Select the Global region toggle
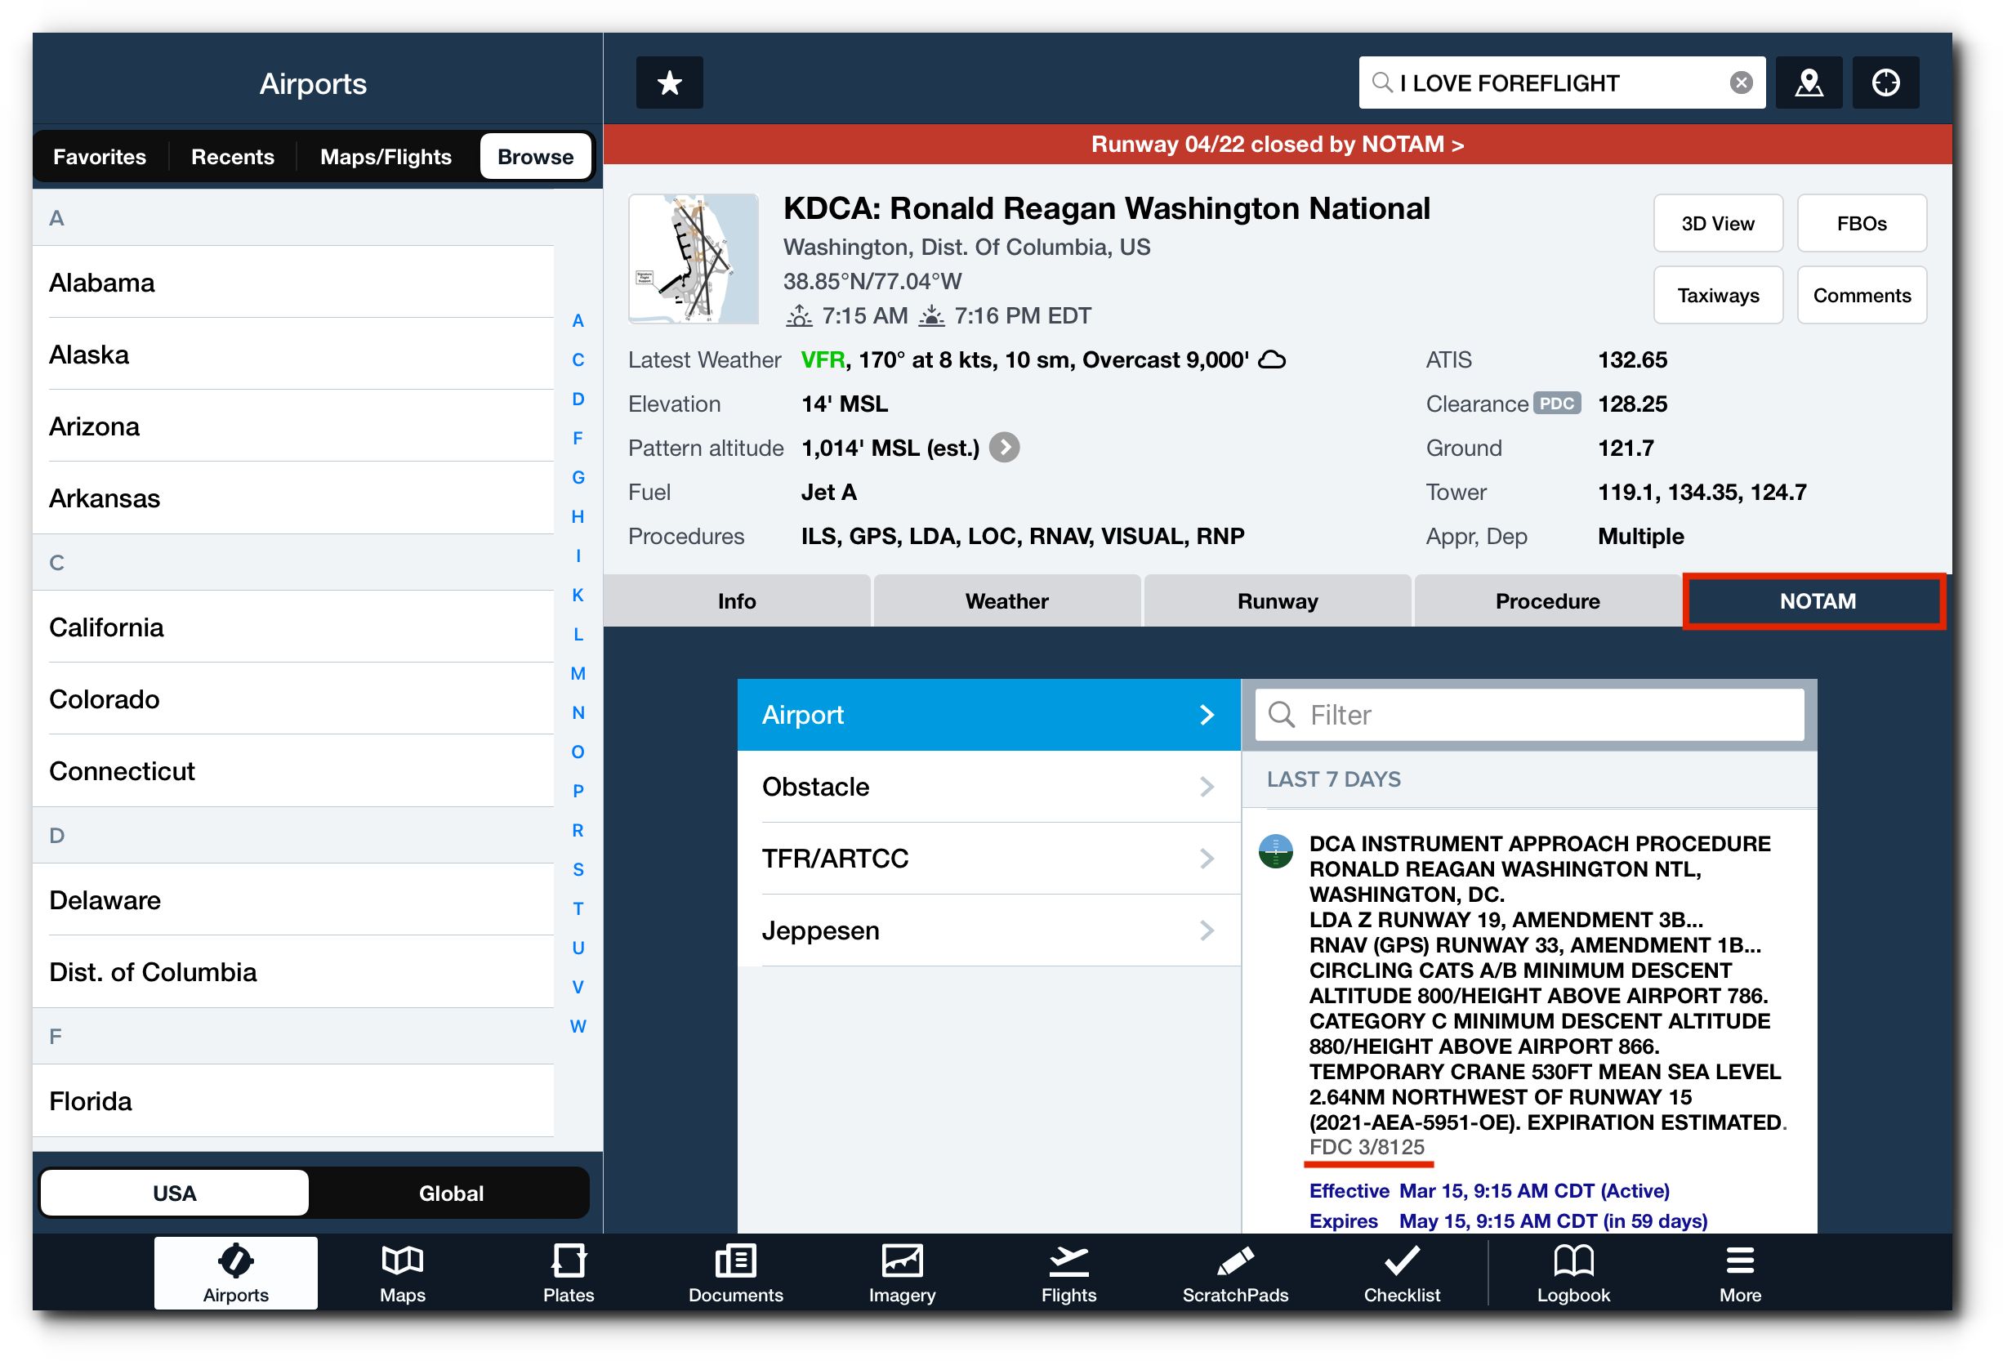 (451, 1193)
